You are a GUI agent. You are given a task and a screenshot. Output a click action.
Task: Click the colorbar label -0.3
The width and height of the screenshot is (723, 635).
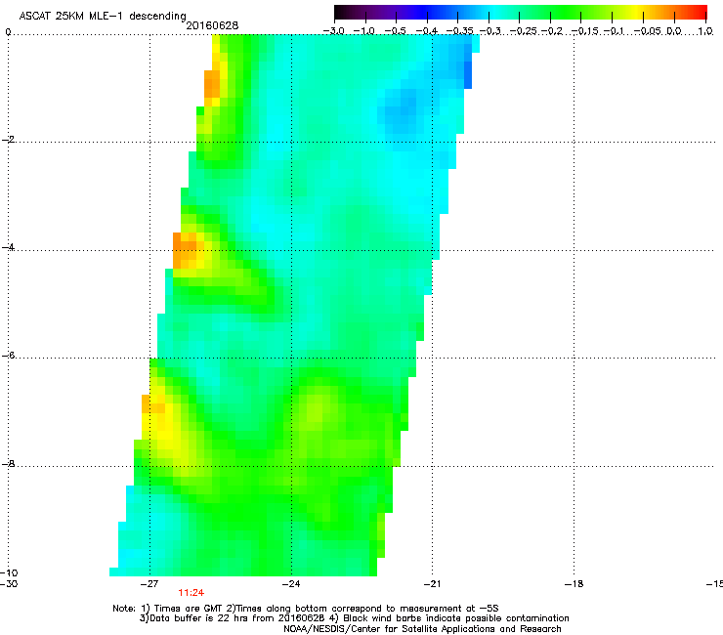pyautogui.click(x=490, y=31)
